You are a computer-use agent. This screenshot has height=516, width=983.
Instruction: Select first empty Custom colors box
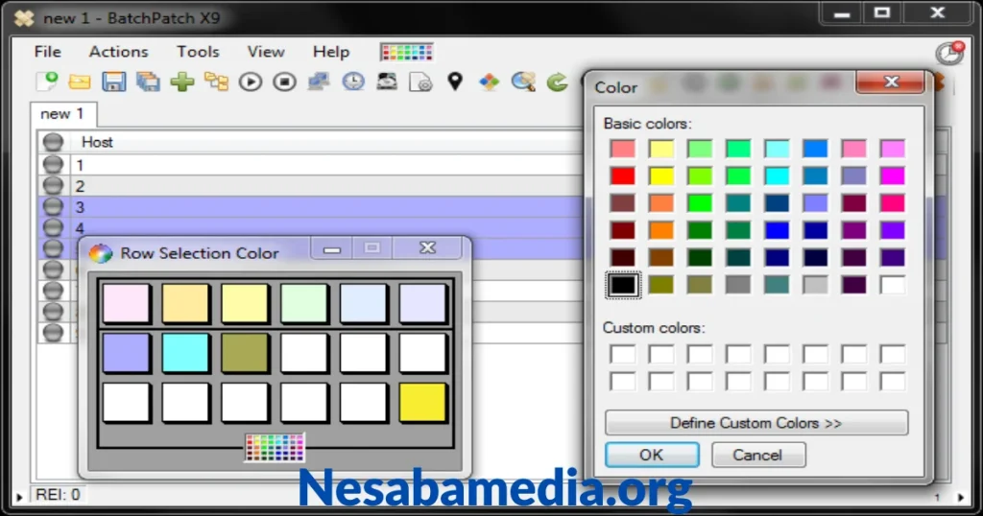(623, 355)
